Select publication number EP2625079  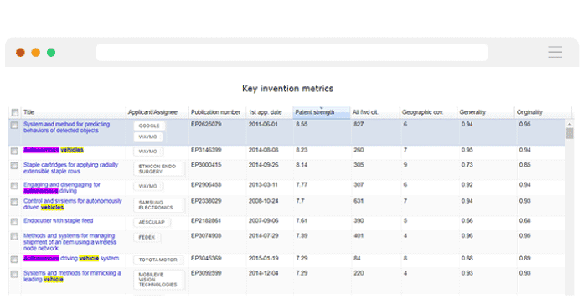pyautogui.click(x=206, y=124)
